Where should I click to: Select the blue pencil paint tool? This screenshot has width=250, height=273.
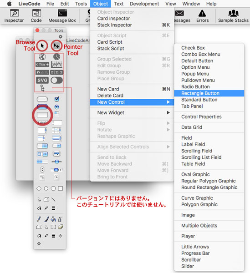[39, 219]
